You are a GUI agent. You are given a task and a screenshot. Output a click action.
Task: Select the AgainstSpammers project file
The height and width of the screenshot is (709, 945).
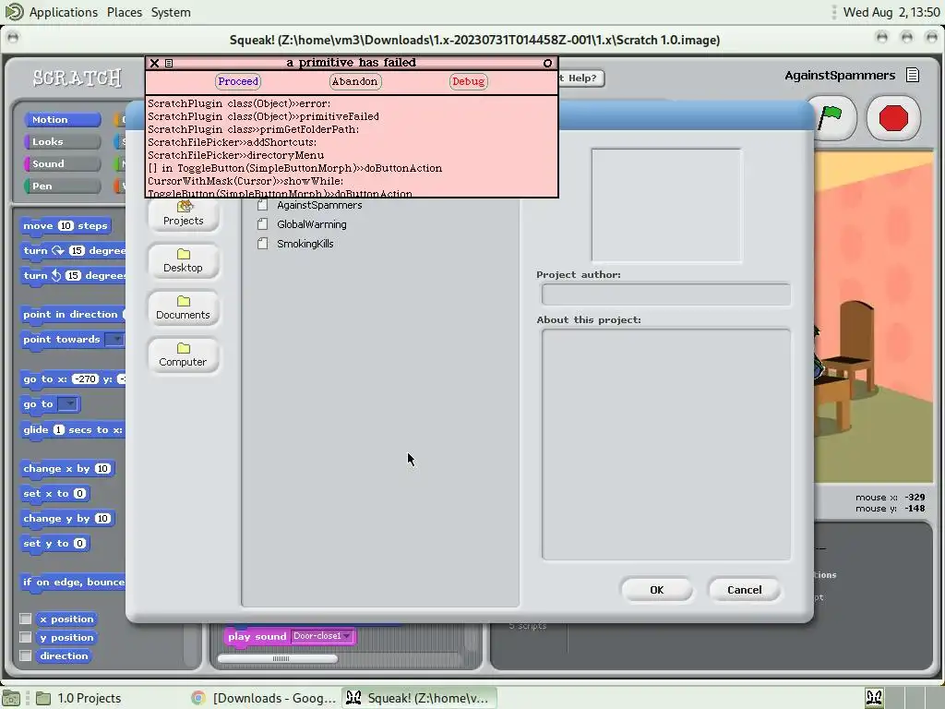(310, 205)
